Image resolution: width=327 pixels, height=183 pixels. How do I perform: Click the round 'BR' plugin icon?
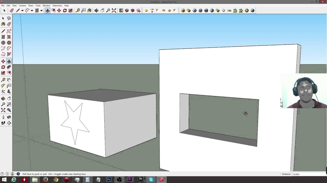[x=206, y=10]
